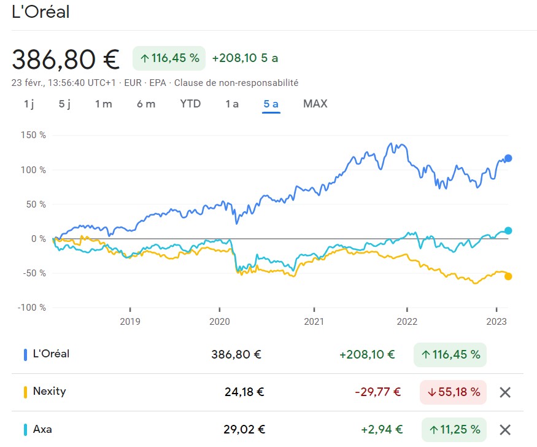Select the 5 a range tab
The width and height of the screenshot is (537, 447).
click(271, 104)
